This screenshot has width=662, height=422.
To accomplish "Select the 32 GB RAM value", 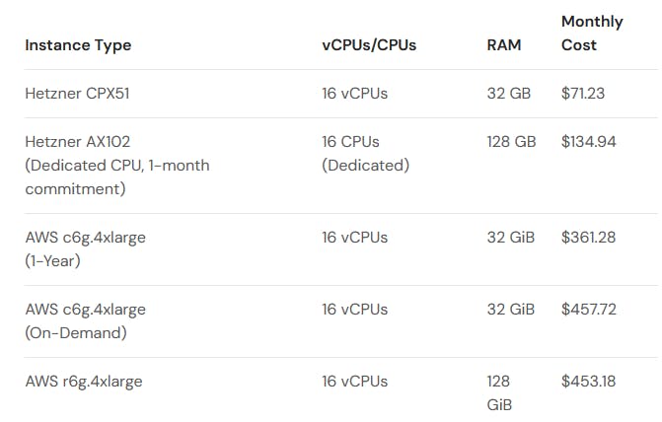I will (509, 94).
